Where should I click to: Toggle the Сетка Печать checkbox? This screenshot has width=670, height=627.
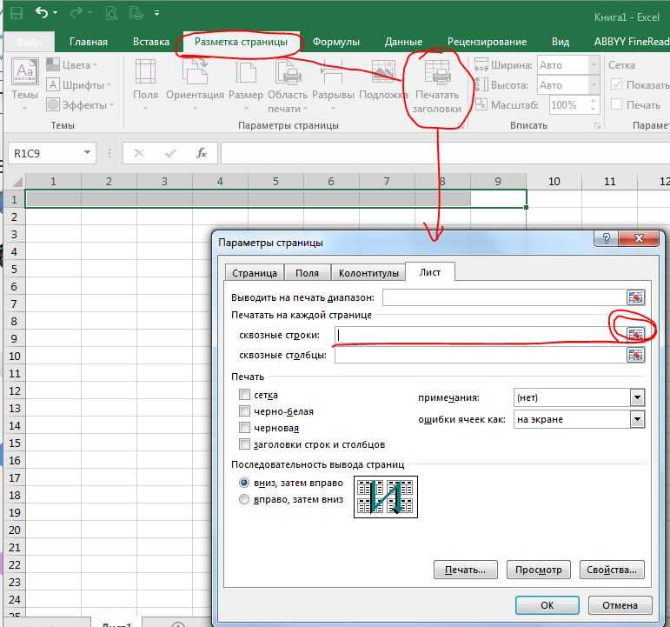tap(616, 104)
